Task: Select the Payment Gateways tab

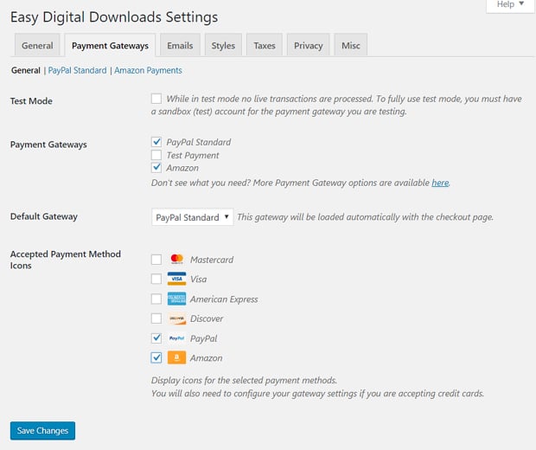Action: click(x=110, y=46)
